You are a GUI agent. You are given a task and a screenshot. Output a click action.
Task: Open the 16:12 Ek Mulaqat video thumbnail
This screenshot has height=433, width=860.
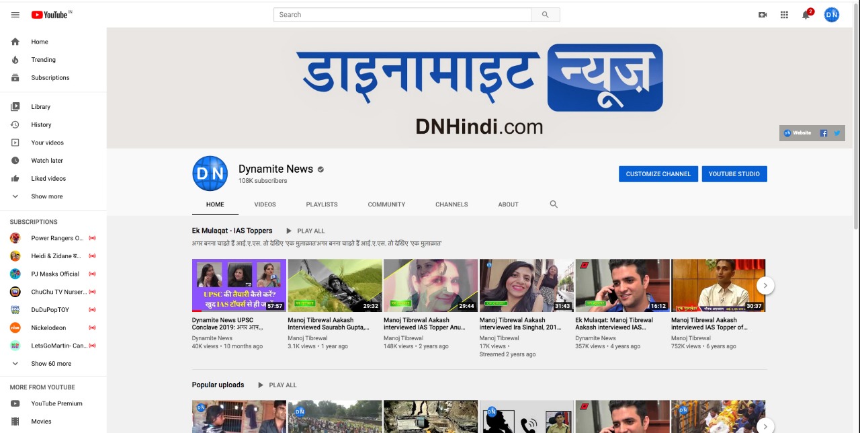(622, 285)
